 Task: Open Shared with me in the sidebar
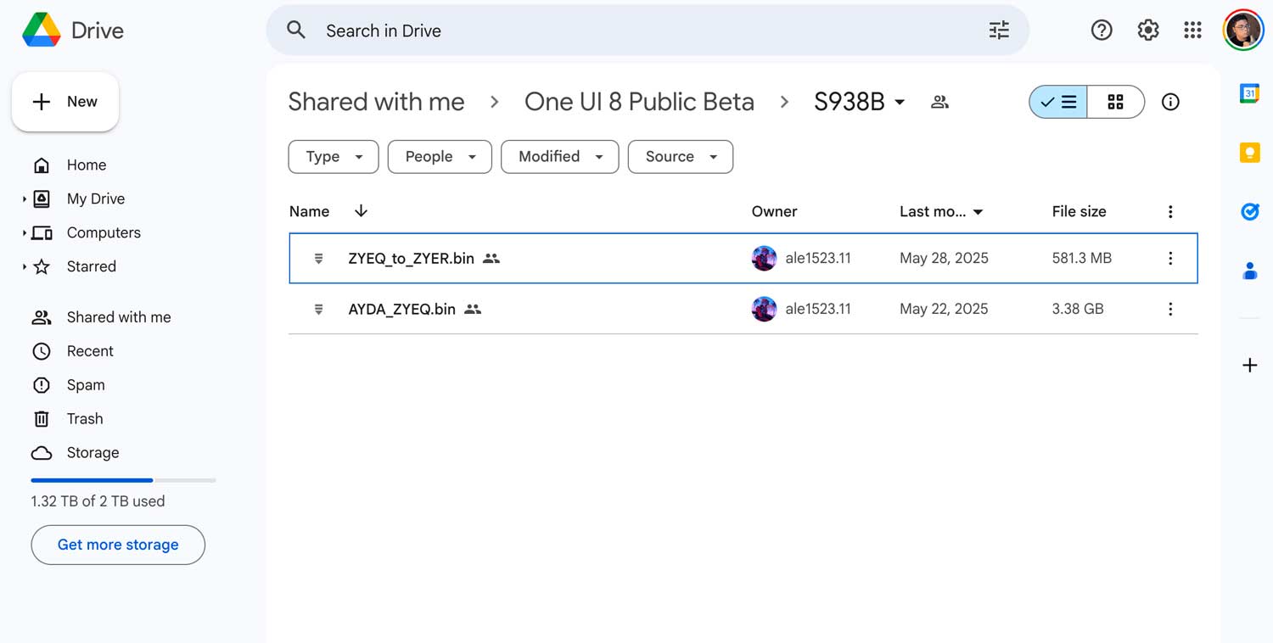(119, 317)
